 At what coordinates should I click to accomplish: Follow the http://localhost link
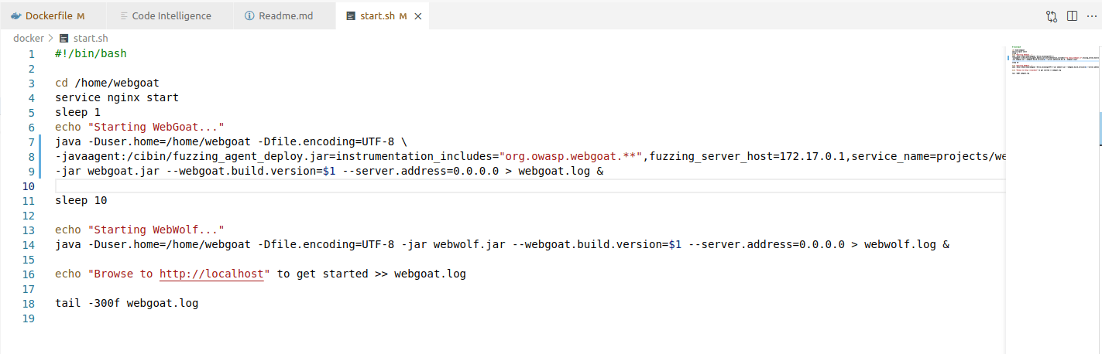click(x=213, y=274)
